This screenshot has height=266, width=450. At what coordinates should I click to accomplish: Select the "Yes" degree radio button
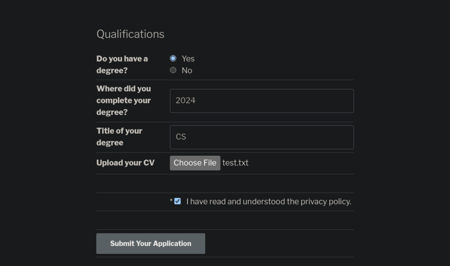[173, 58]
